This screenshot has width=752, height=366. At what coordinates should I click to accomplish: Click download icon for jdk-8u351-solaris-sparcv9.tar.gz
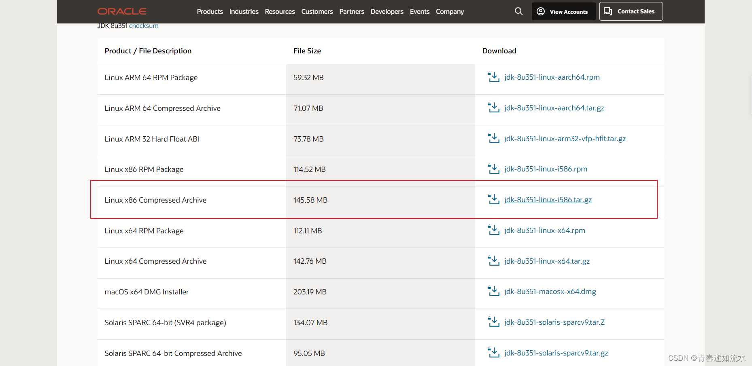click(x=493, y=353)
